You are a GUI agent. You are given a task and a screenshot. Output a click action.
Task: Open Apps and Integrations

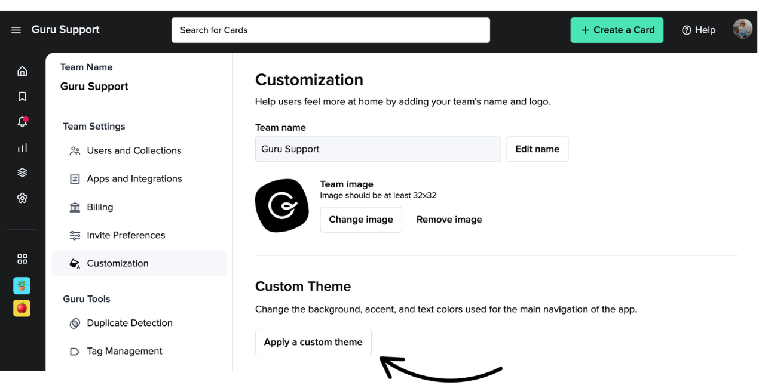coord(134,178)
